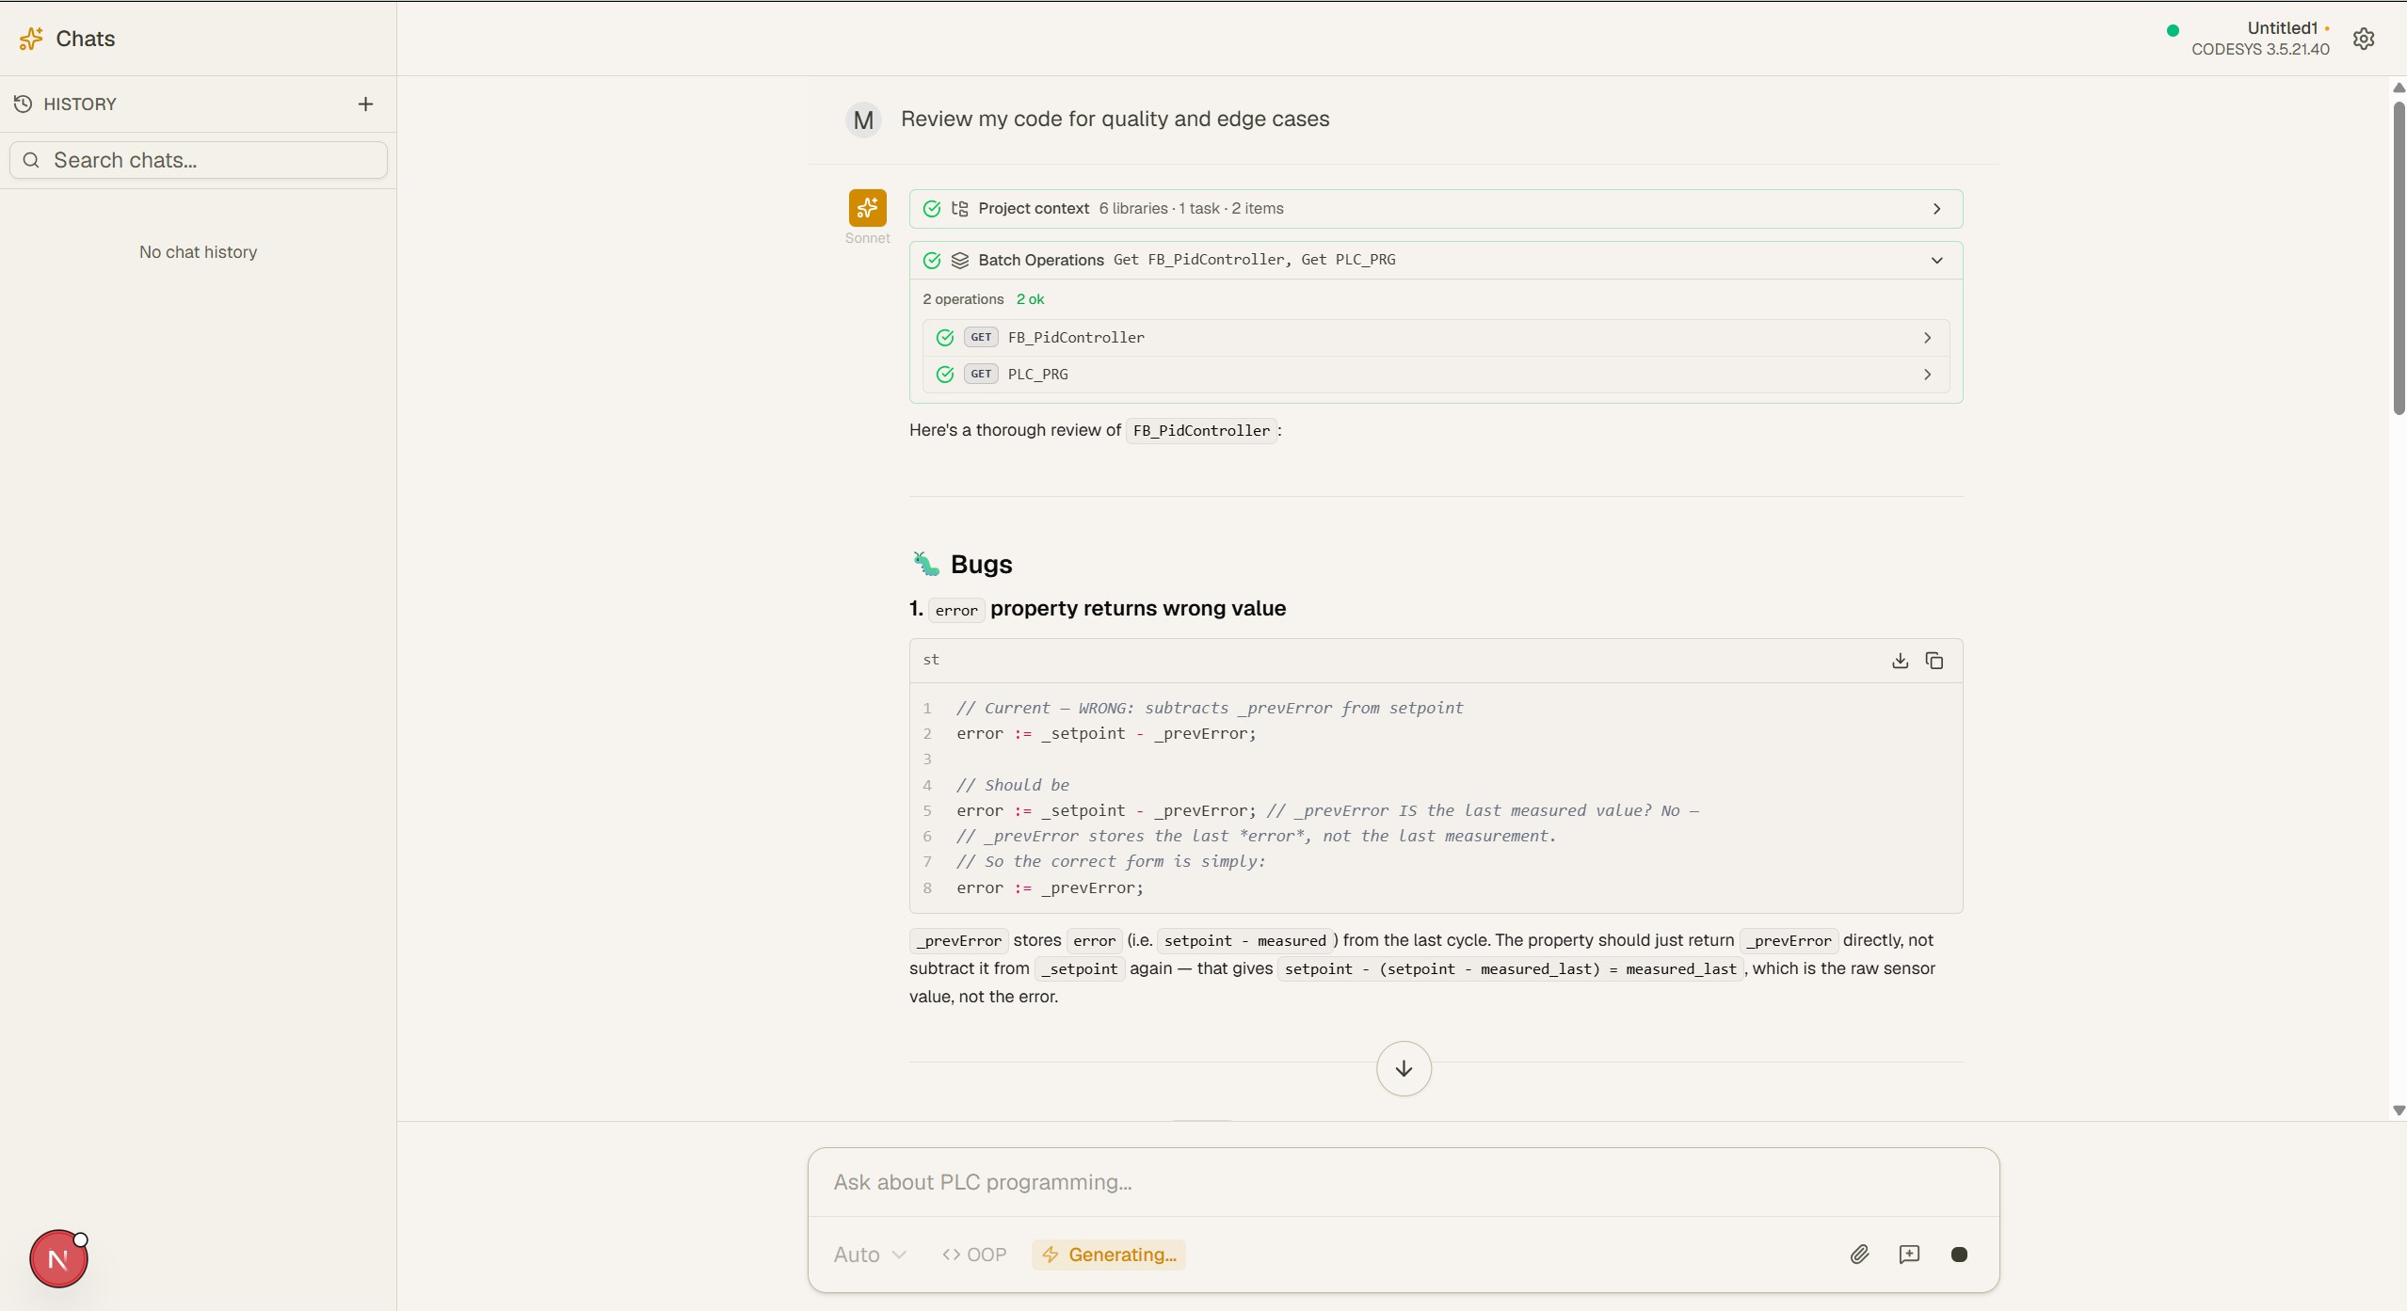Screen dimensions: 2407x1311
Task: Click the bug emoji beside Bugs heading
Action: pyautogui.click(x=926, y=564)
